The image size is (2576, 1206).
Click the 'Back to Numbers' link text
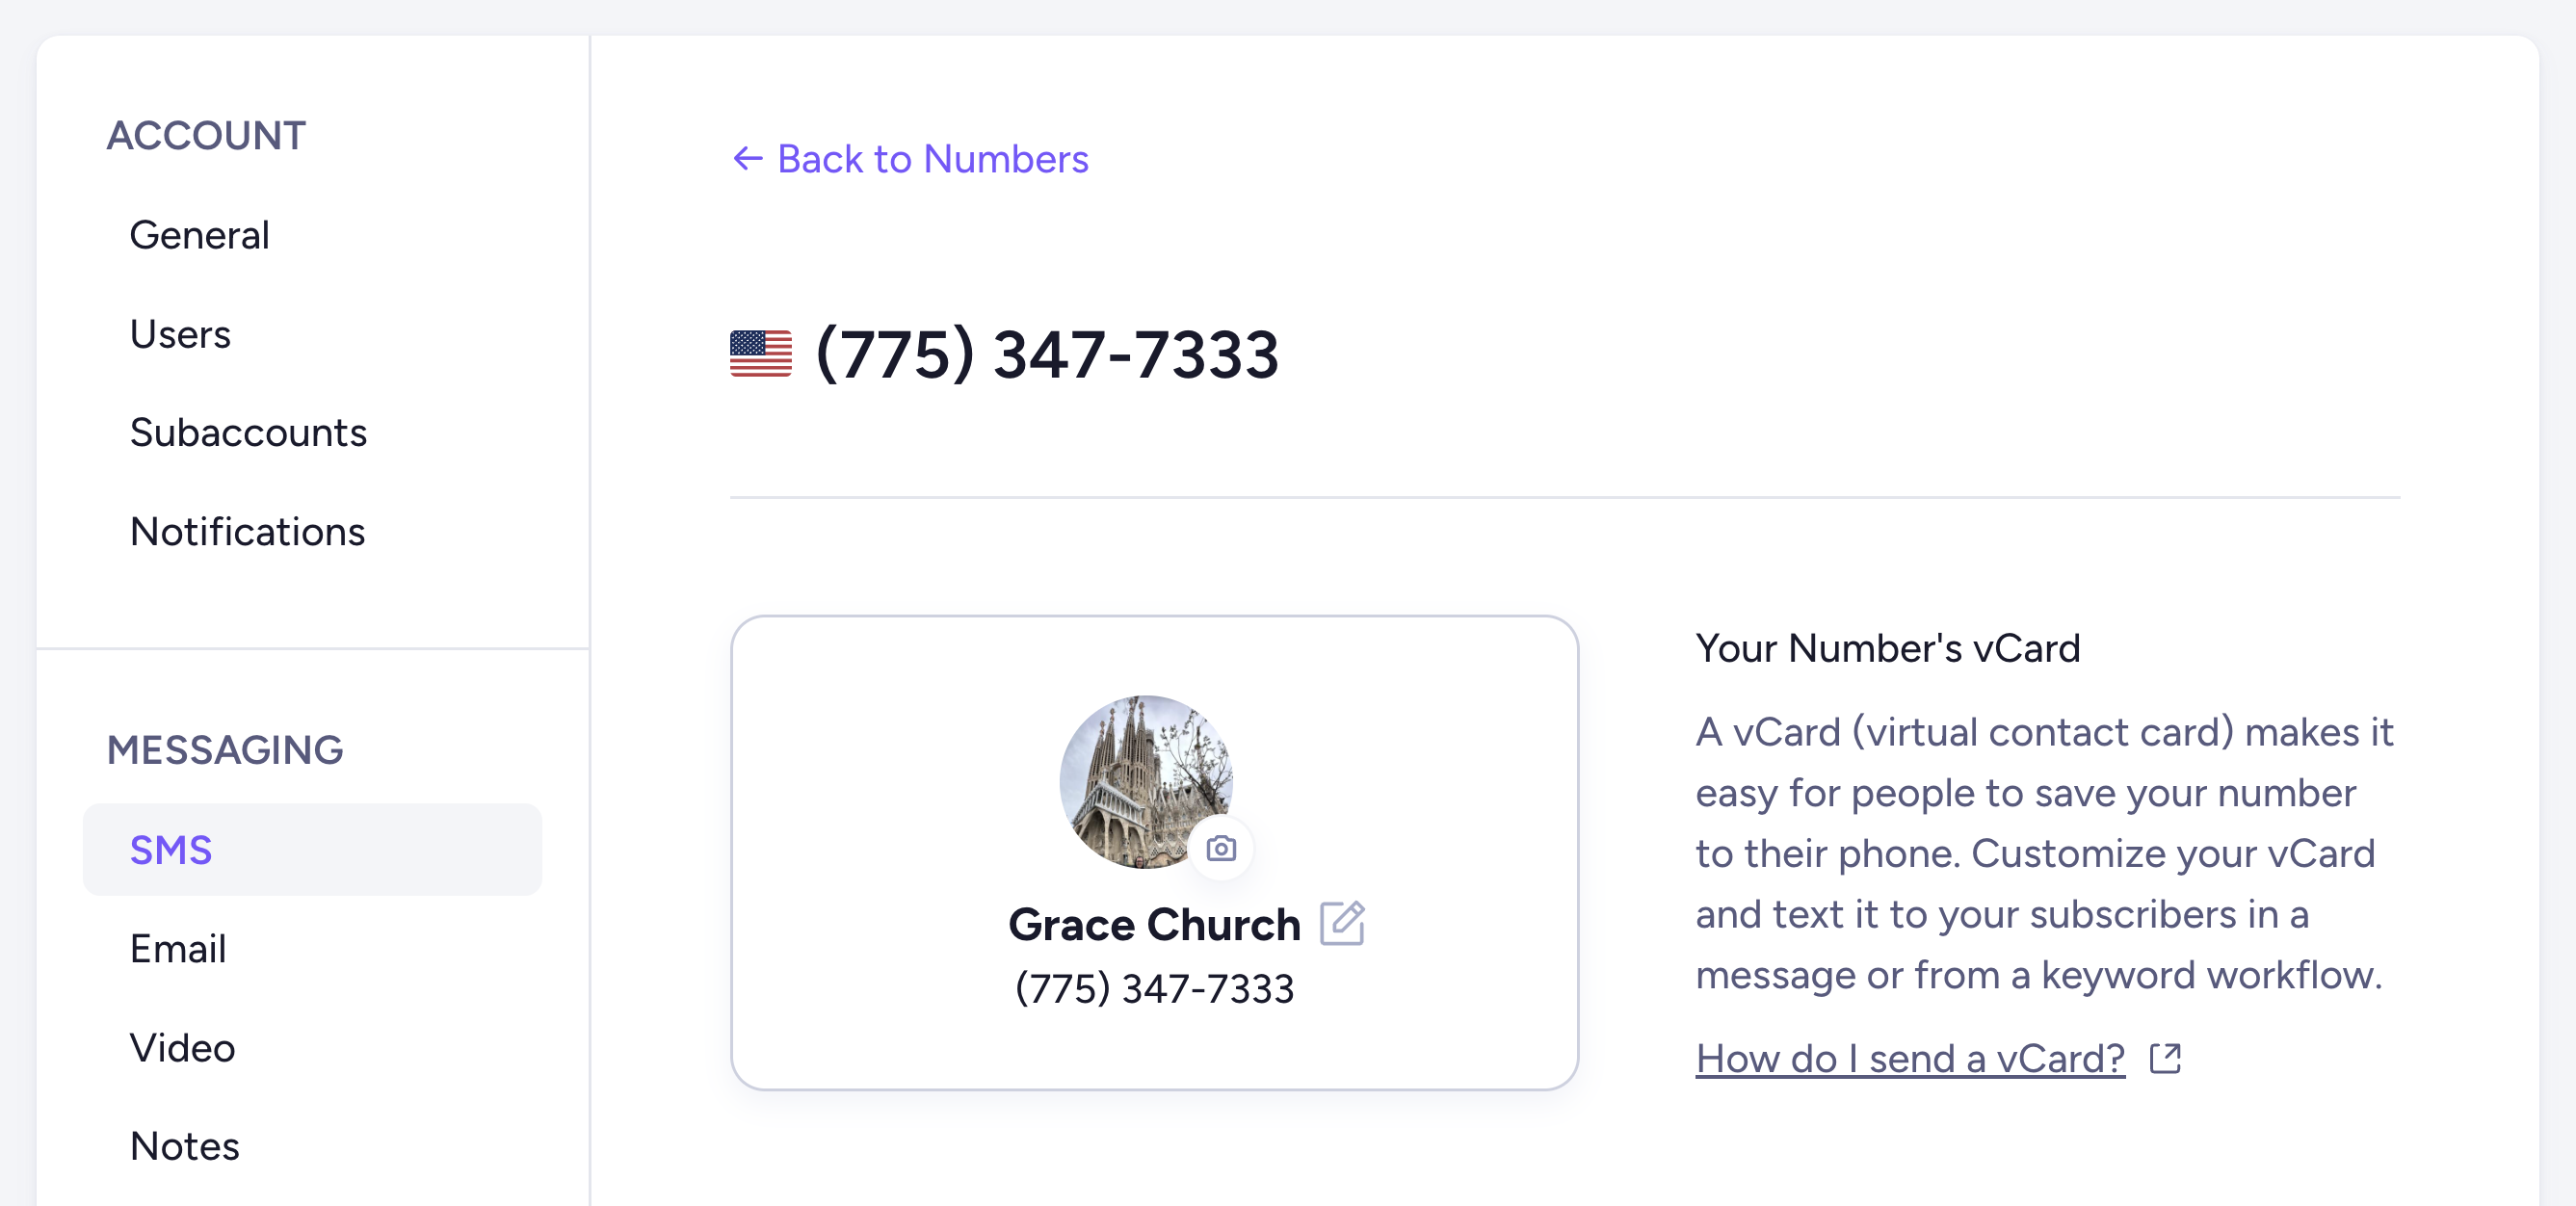(932, 159)
